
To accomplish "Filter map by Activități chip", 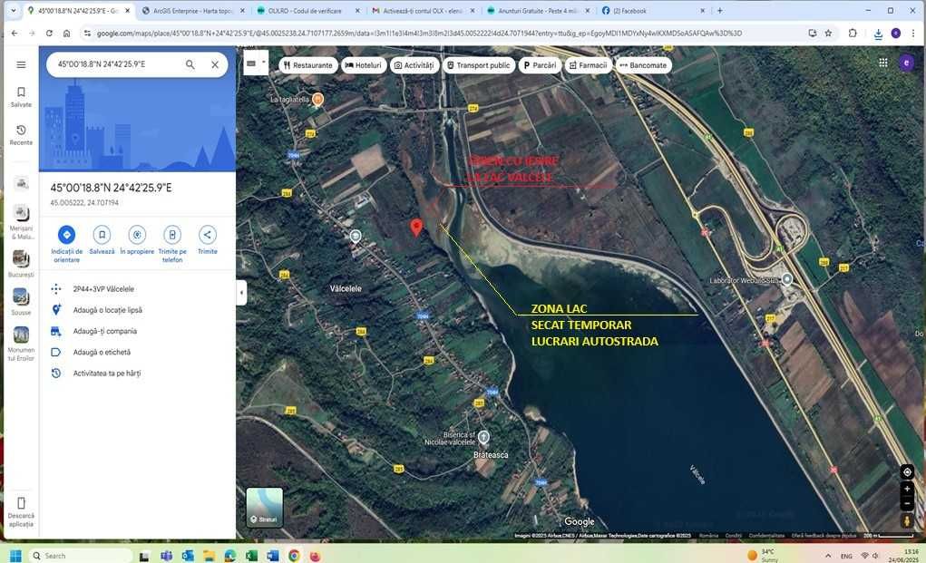I will coord(414,65).
